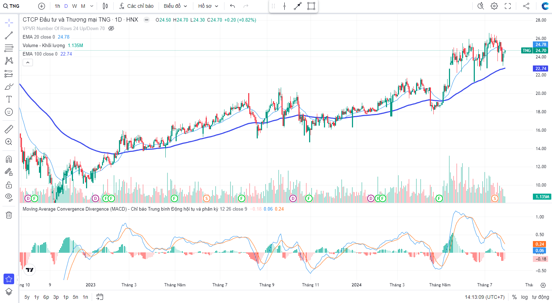Screen dimensions: 552x303
Task: Set range to 3p
Action: click(x=56, y=297)
